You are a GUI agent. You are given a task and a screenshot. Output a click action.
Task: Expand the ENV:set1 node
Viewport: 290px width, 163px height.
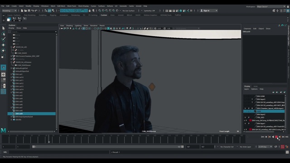click(11, 74)
